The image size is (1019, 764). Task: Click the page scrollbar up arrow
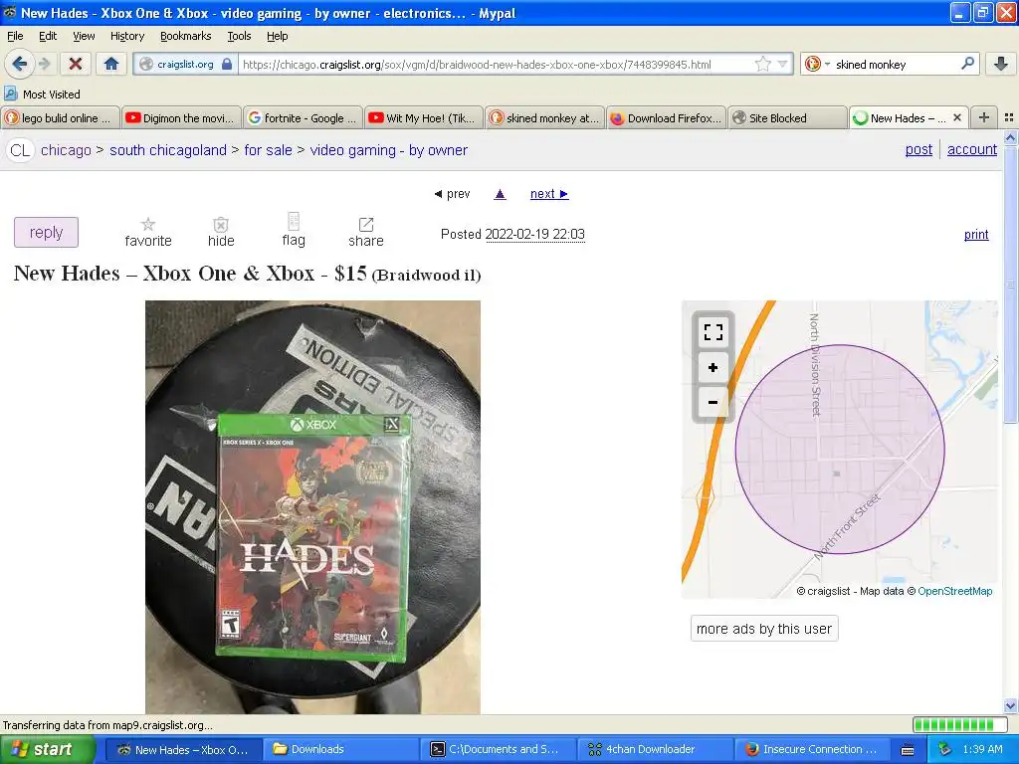[x=1010, y=137]
